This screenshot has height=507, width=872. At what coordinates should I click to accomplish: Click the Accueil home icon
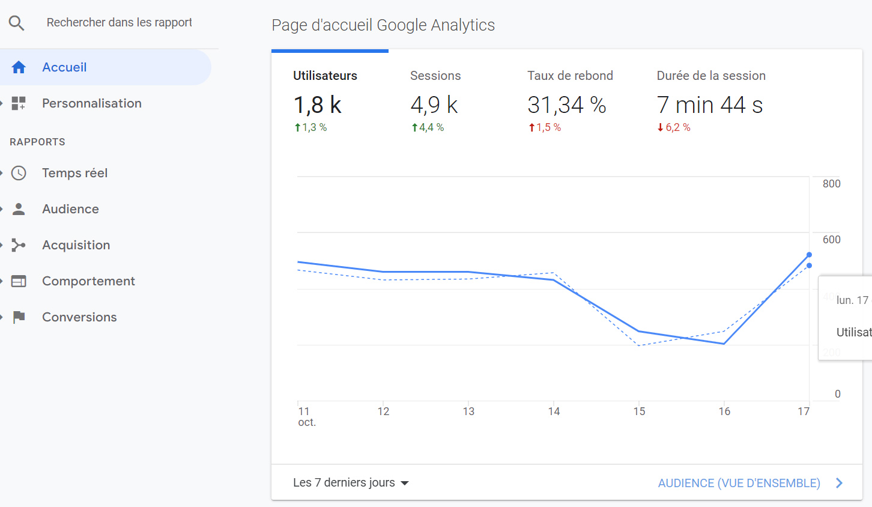click(19, 67)
